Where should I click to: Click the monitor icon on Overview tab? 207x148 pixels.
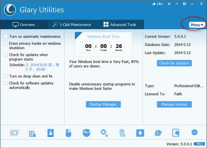[x=15, y=25]
